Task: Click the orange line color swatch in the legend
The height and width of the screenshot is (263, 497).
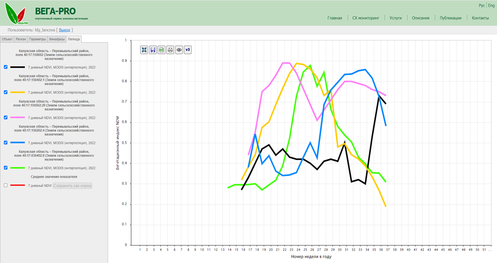Action: (17, 92)
